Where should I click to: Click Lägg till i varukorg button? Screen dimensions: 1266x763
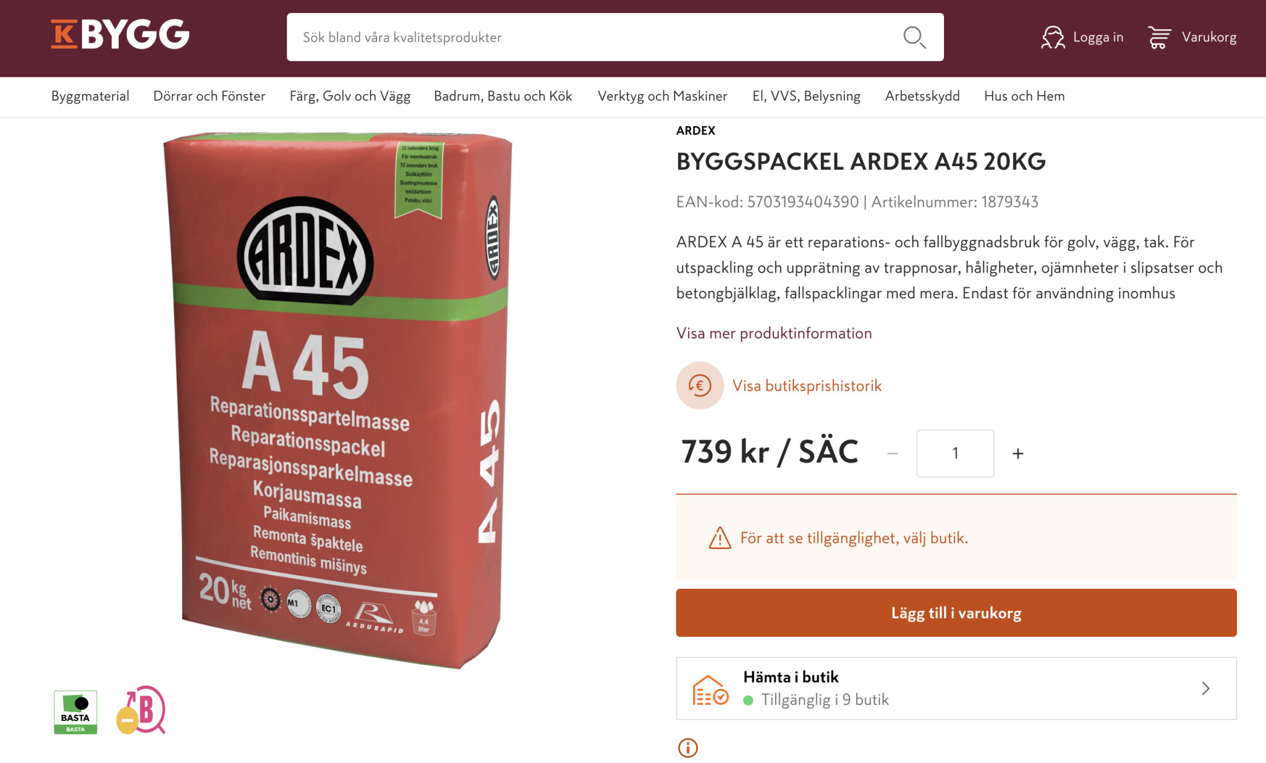point(956,613)
